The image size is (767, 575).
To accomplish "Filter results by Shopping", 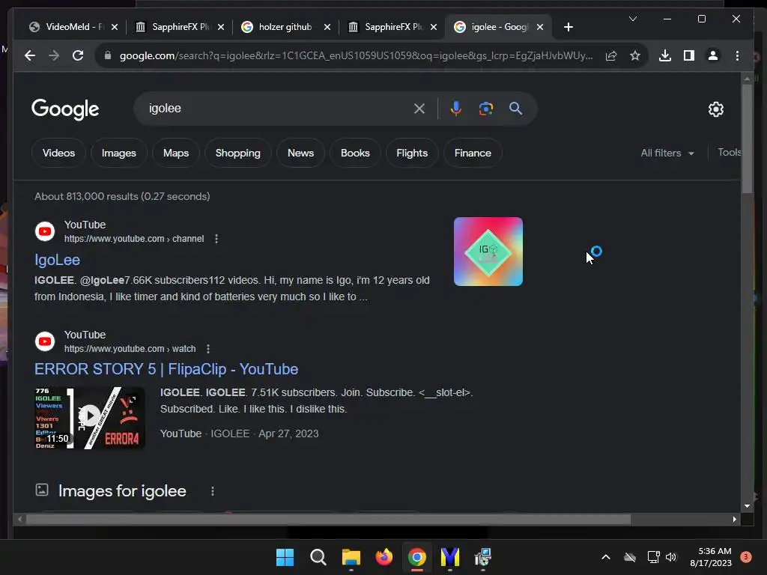I will coord(237,153).
